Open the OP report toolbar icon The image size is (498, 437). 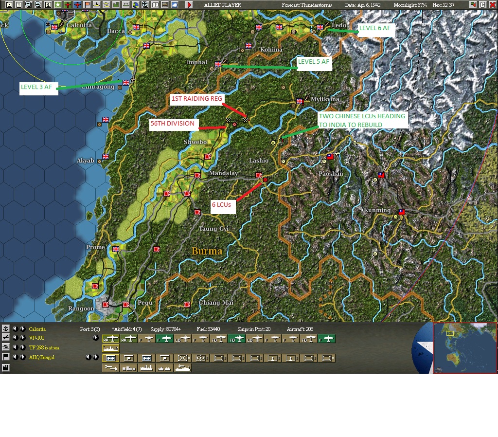155,5
